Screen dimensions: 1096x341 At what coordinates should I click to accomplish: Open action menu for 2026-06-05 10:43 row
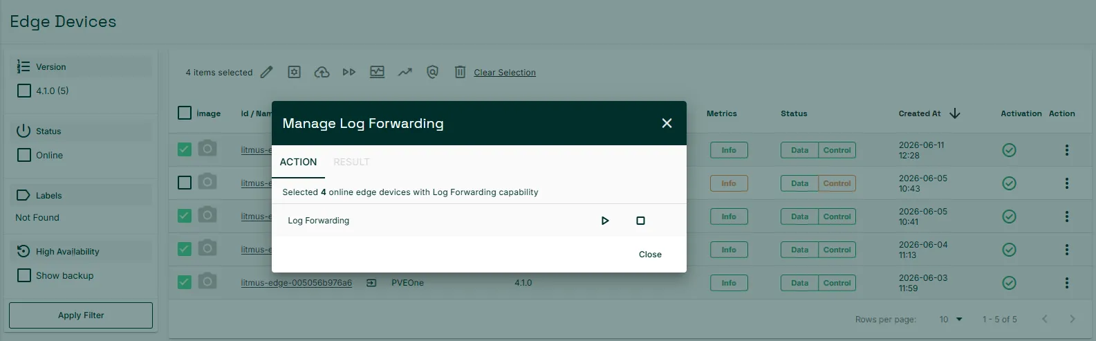point(1067,183)
